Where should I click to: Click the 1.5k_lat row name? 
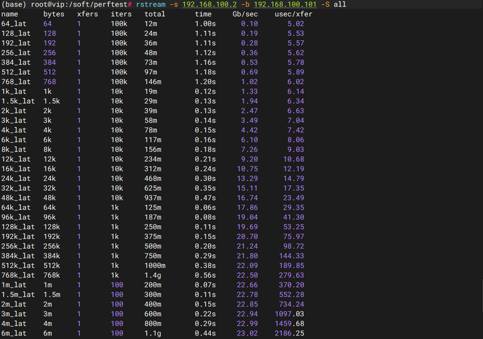click(18, 101)
